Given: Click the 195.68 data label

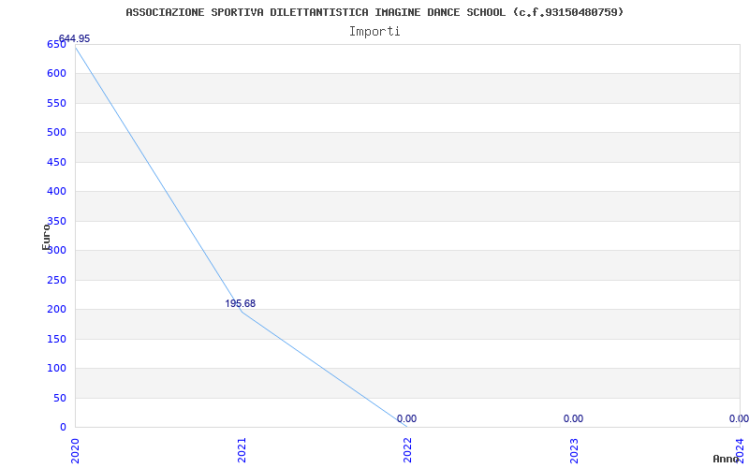Looking at the screenshot, I should point(241,303).
